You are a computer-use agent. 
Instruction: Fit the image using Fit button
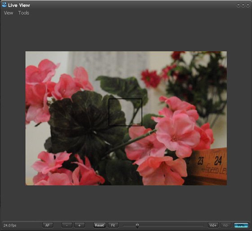pyautogui.click(x=113, y=225)
